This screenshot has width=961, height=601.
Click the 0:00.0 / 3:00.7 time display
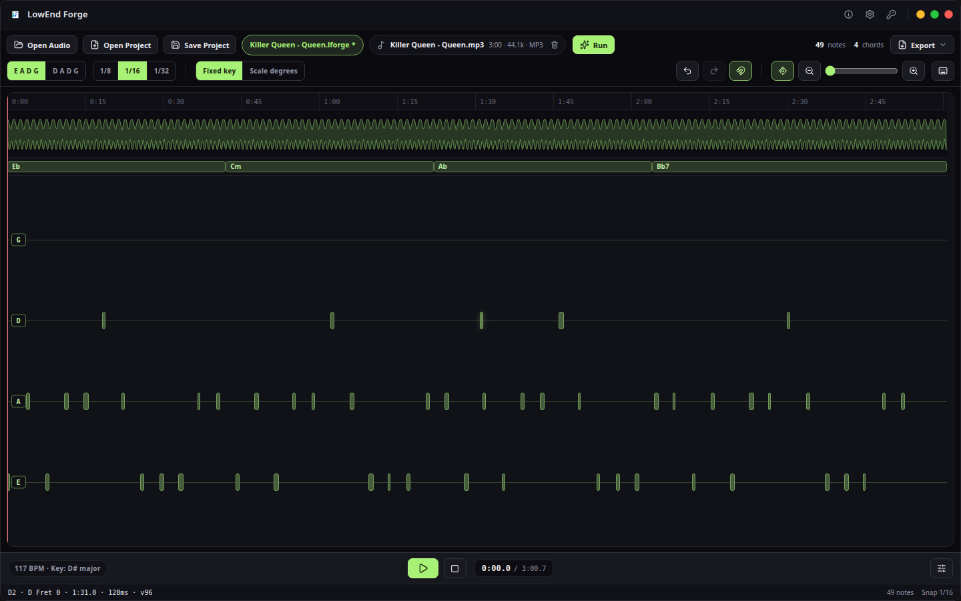click(514, 568)
